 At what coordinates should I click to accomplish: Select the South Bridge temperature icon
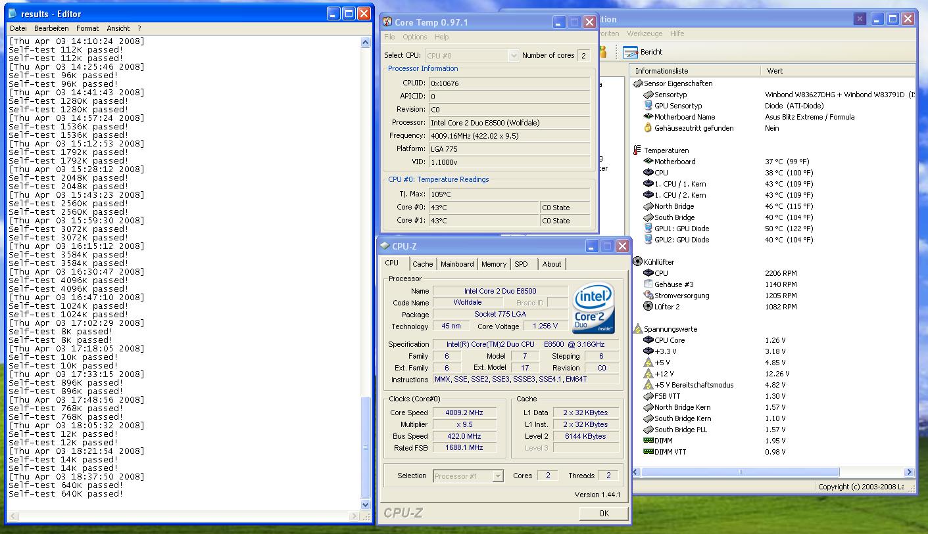coord(648,217)
